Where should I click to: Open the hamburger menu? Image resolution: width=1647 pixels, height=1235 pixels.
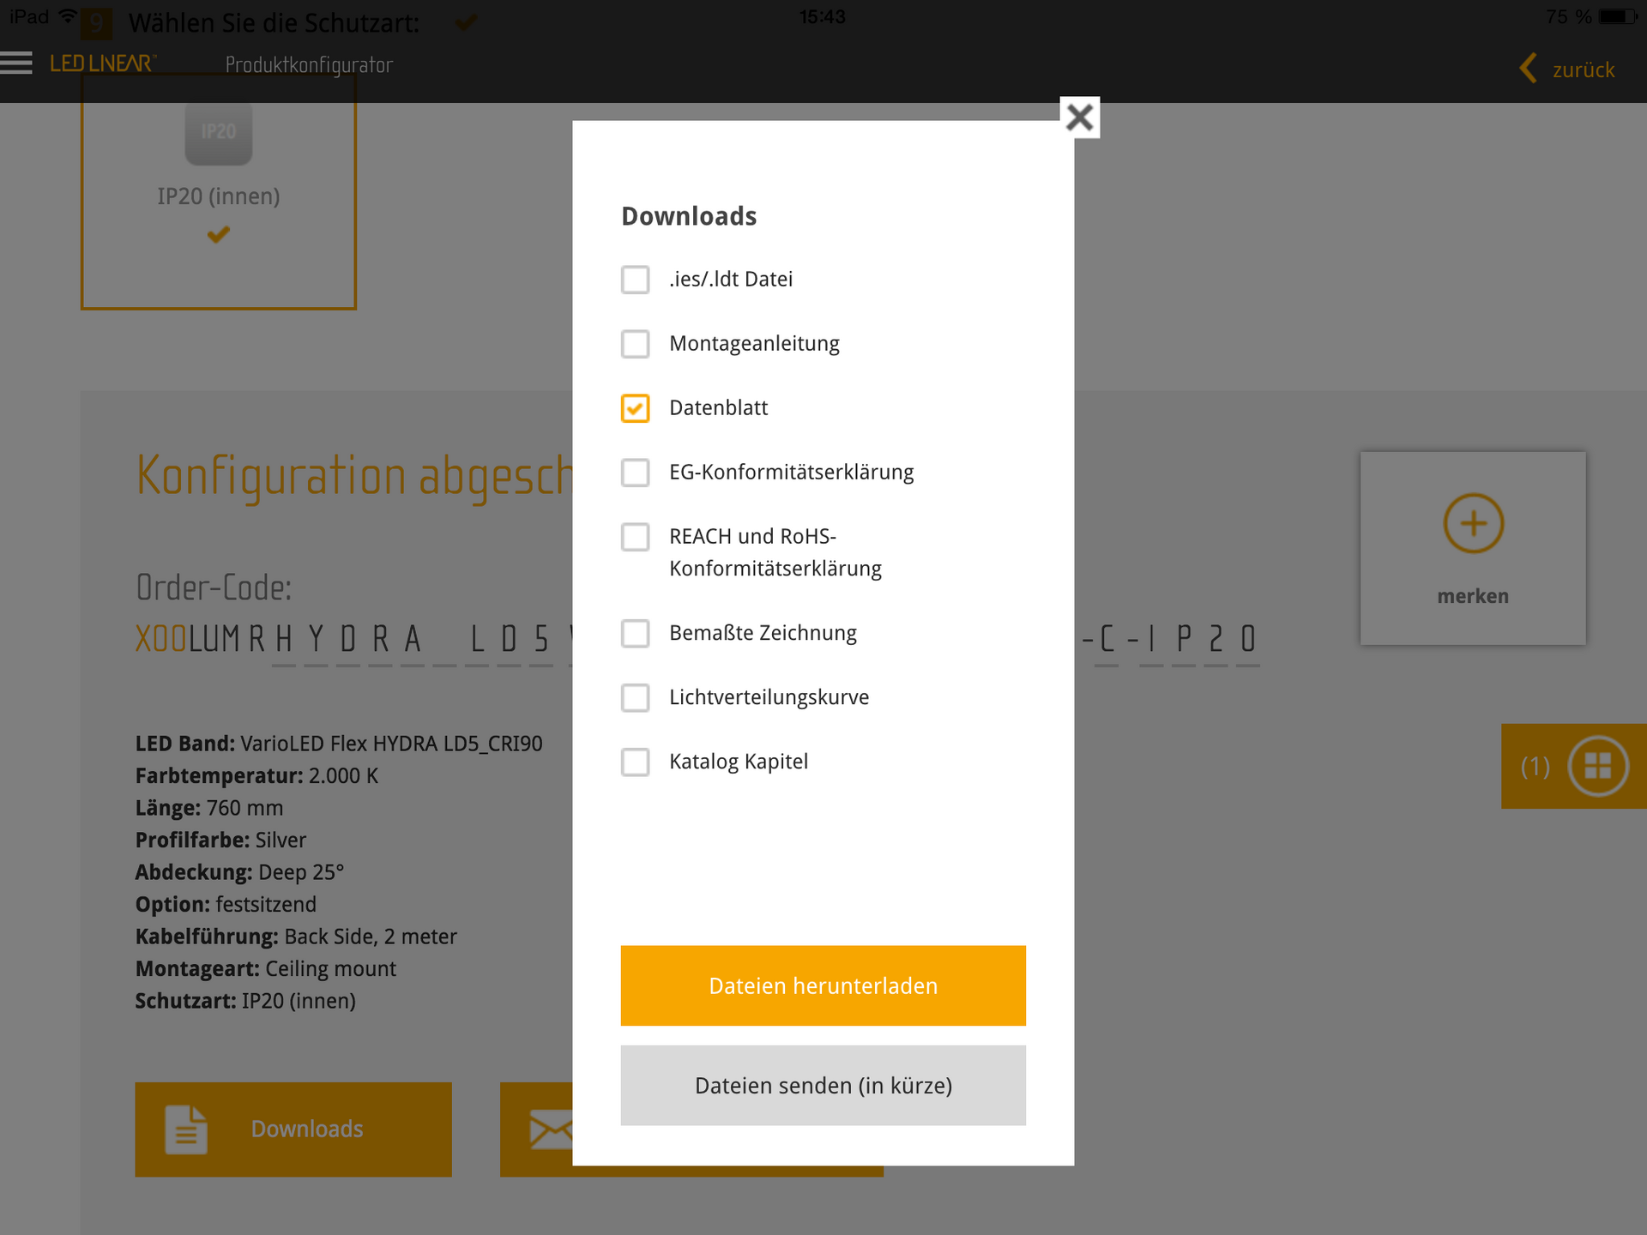pyautogui.click(x=16, y=63)
